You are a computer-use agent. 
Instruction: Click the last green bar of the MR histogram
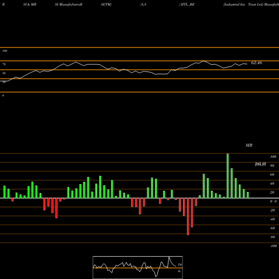(x=248, y=195)
